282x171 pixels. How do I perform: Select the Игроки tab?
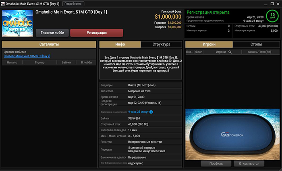coord(209,45)
